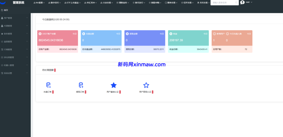Viewport: 283px width, 137px height.
Task: Open the 数字货币 dropdown arrow
Action: pos(60,3)
